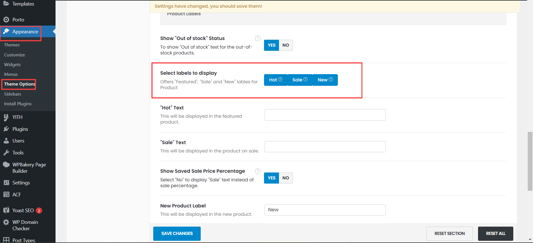
Task: Set Show Saved Sale Price Percentage to YES
Action: pyautogui.click(x=271, y=178)
